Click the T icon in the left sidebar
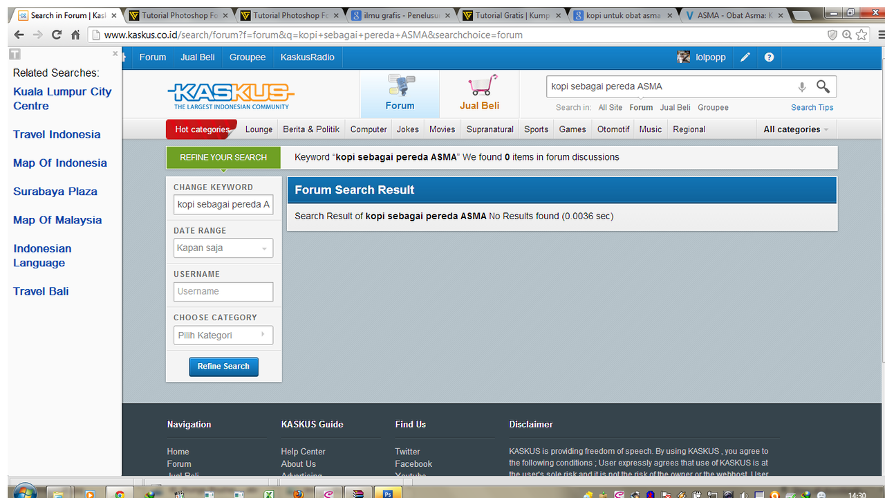The image size is (885, 498). click(x=15, y=54)
